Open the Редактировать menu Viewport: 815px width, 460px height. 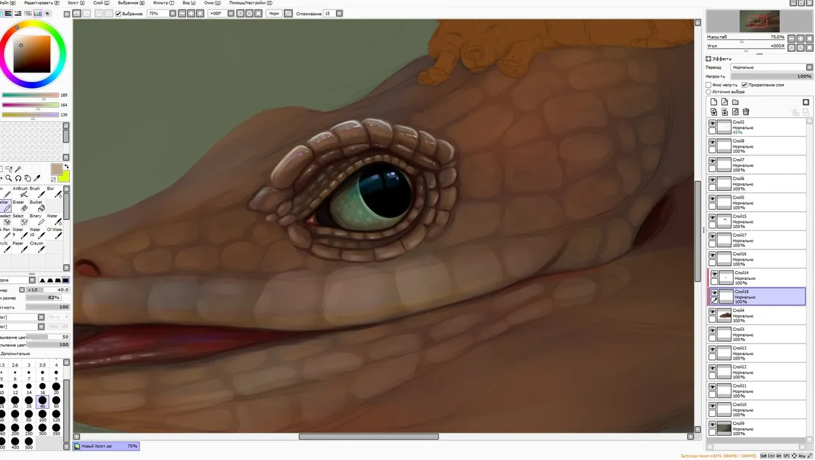pyautogui.click(x=41, y=3)
